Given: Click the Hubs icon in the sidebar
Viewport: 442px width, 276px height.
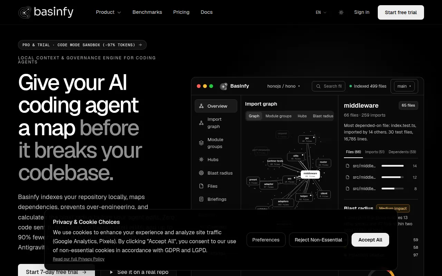Looking at the screenshot, I should (x=201, y=159).
